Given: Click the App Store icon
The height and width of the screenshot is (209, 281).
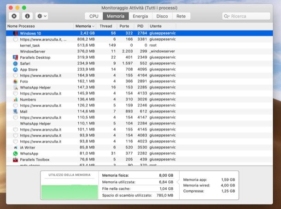Looking at the screenshot, I should (15, 70).
